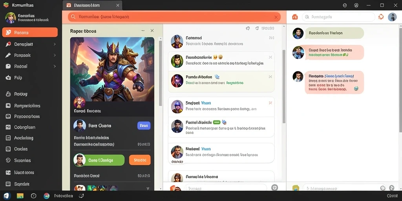Select the highlighted Recana sidebar item
The height and width of the screenshot is (201, 402).
point(30,32)
